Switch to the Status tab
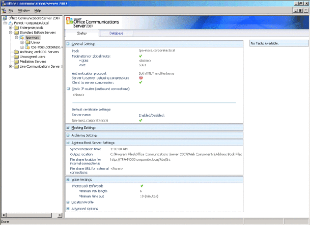The image size is (310, 225). (82, 33)
